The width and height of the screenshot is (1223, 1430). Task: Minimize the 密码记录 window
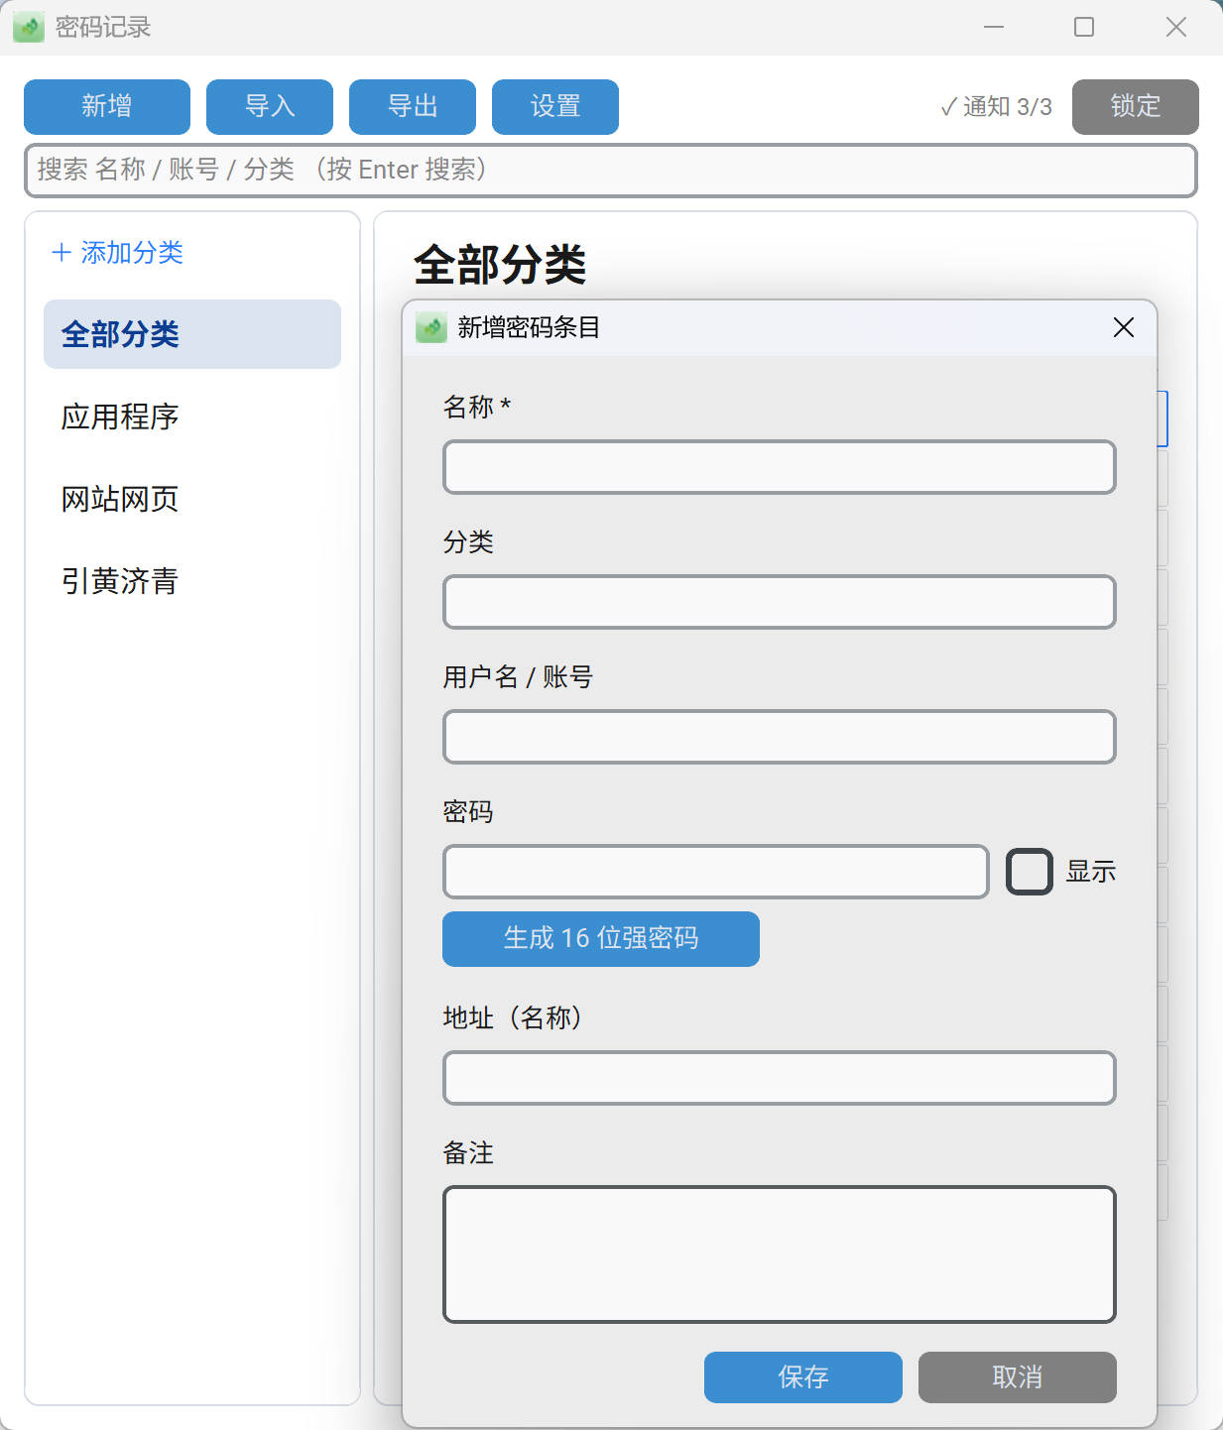[x=994, y=27]
